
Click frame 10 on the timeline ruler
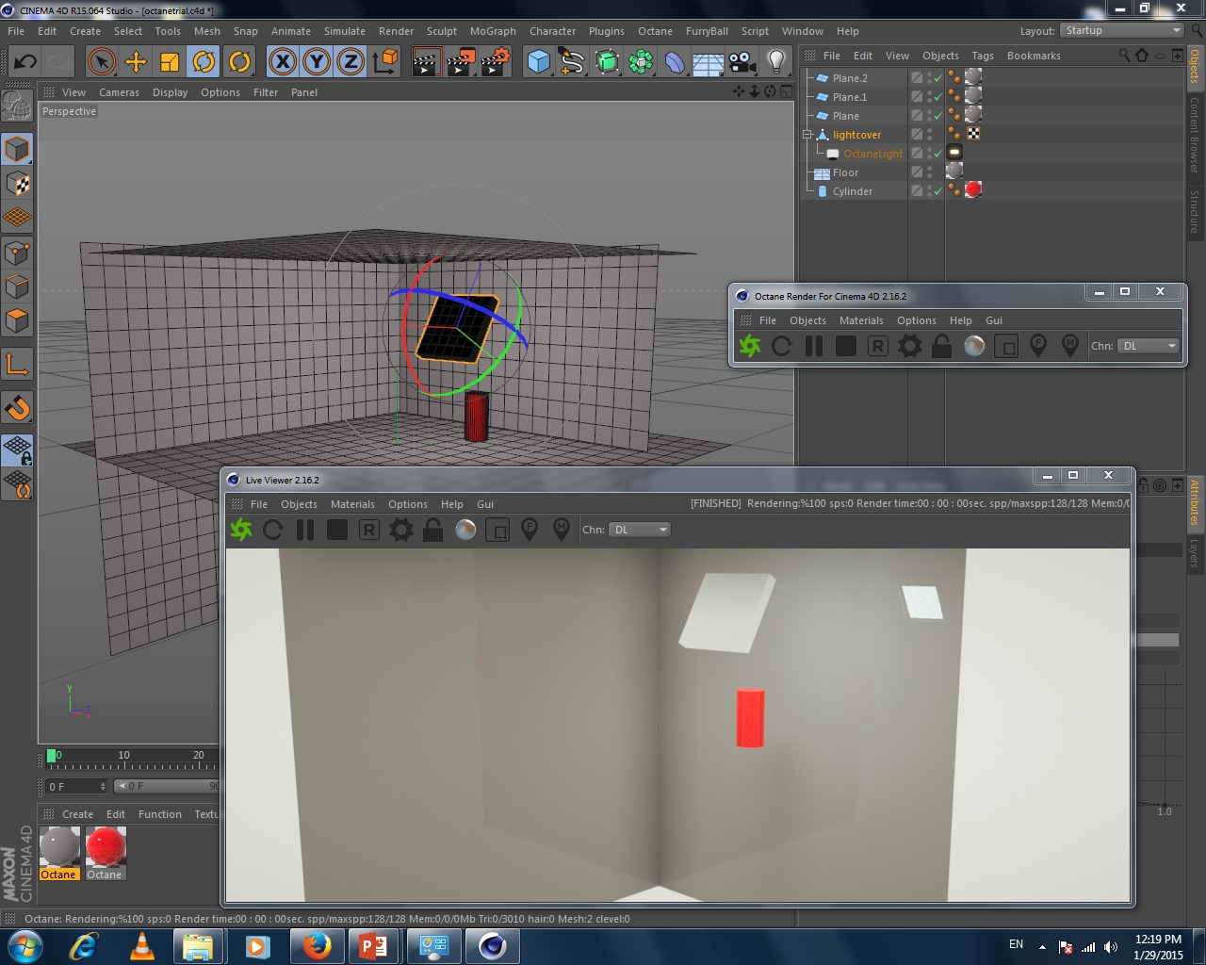point(124,756)
